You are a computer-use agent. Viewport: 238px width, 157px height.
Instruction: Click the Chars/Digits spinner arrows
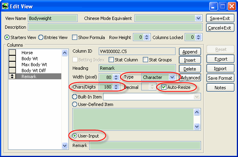click(116, 87)
